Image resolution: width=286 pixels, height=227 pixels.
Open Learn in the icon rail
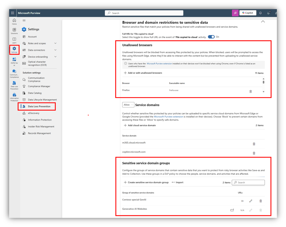pyautogui.click(x=14, y=40)
